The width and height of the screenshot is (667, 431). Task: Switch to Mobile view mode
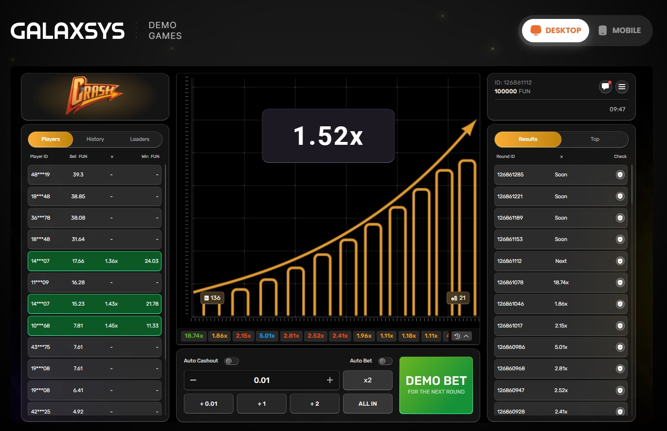point(619,30)
